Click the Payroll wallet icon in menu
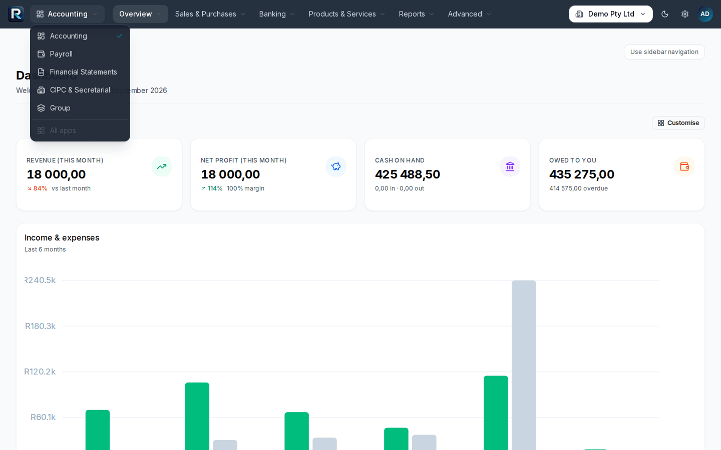 (41, 54)
